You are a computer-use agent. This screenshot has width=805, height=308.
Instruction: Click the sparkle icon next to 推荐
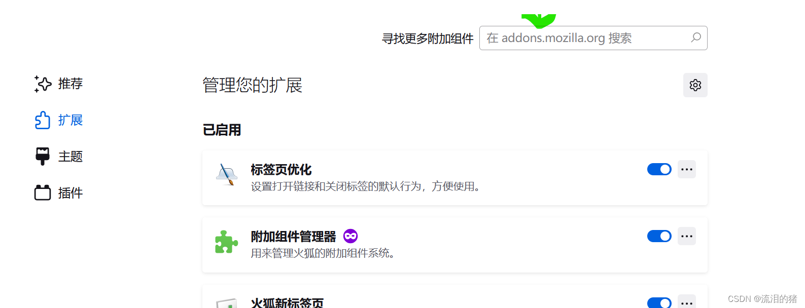[43, 84]
